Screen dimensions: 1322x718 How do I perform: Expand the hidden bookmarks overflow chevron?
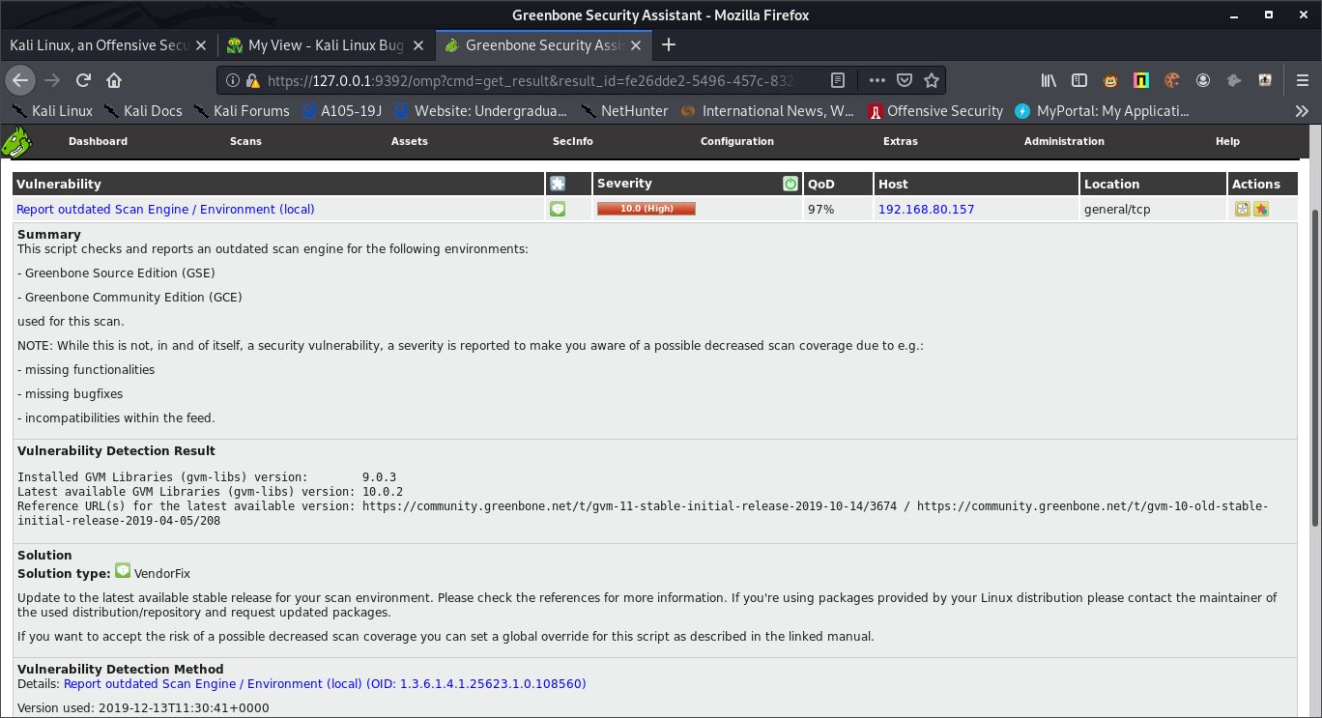tap(1302, 111)
